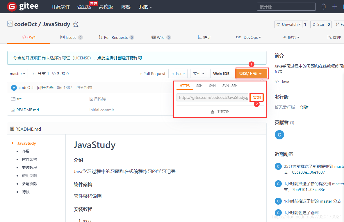
Task: Open the 克隆/下载 dropdown
Action: pos(251,74)
